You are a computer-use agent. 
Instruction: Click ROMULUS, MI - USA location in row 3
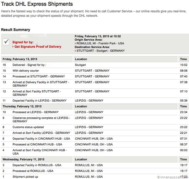pos(89,165)
